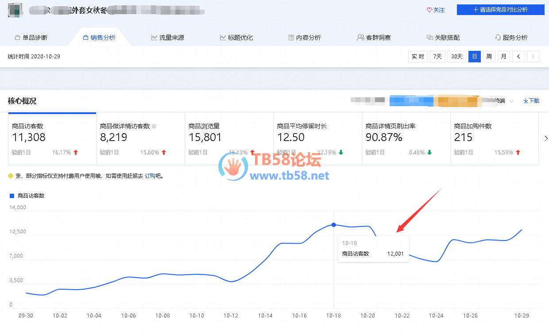This screenshot has height=333, width=549.
Task: Choose the 7天 range button
Action: 437,57
